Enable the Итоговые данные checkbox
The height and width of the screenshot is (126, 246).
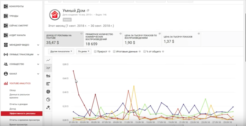coord(114,51)
